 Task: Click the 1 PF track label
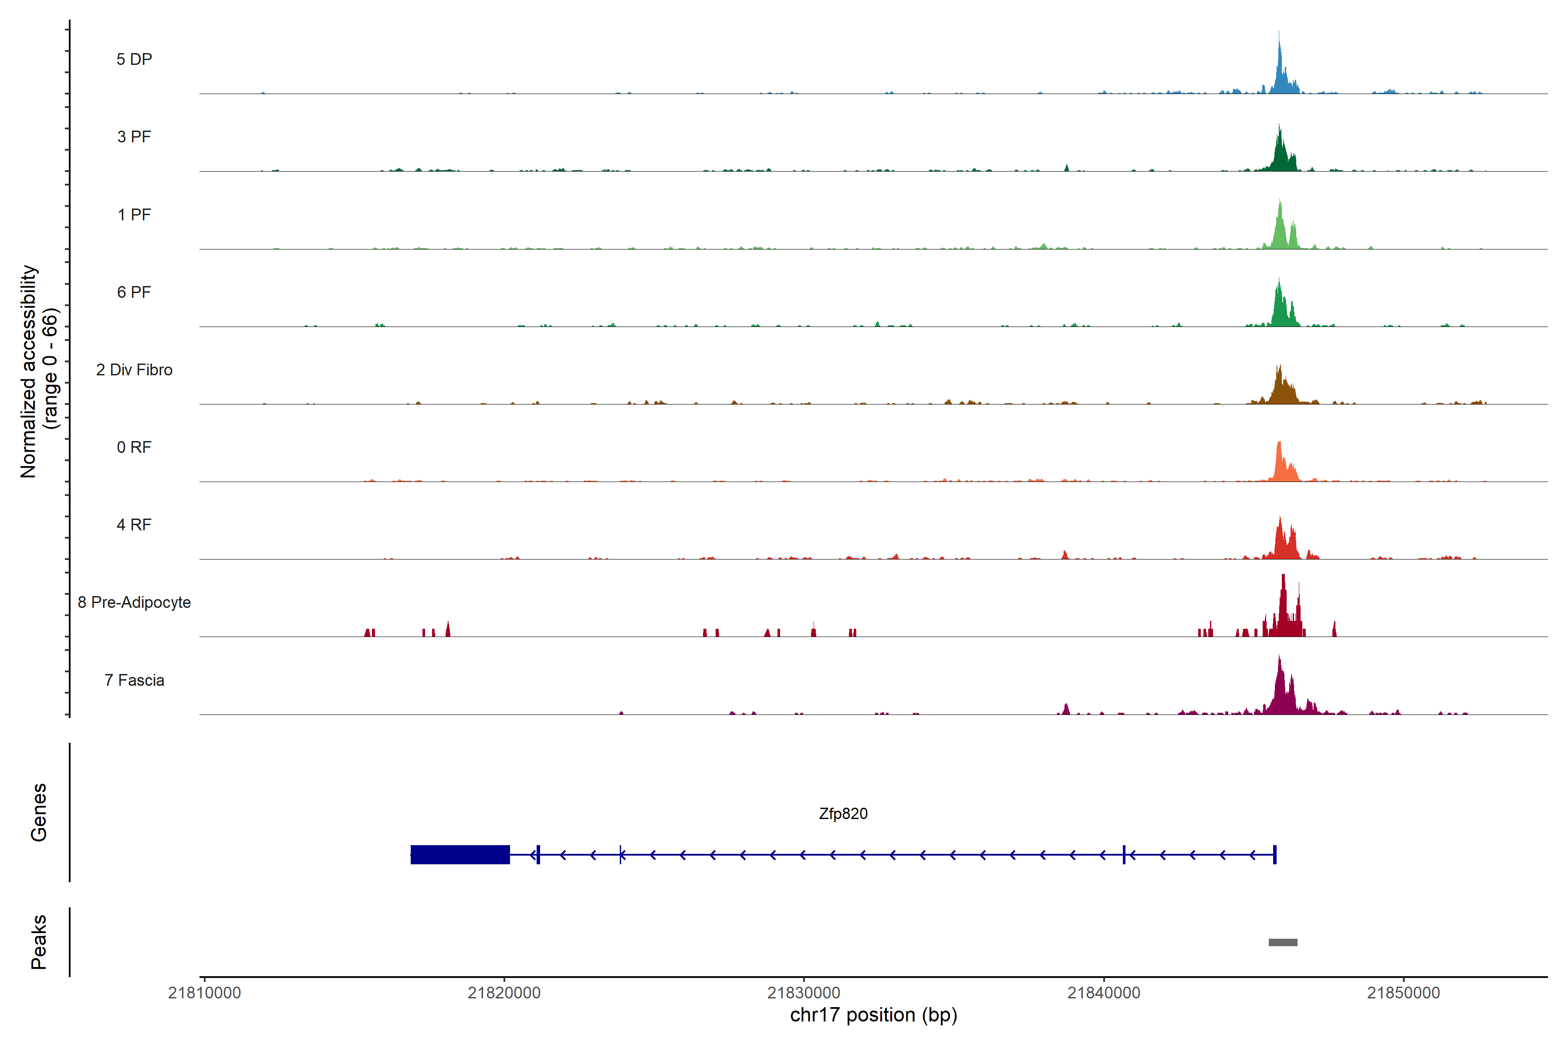[x=134, y=215]
